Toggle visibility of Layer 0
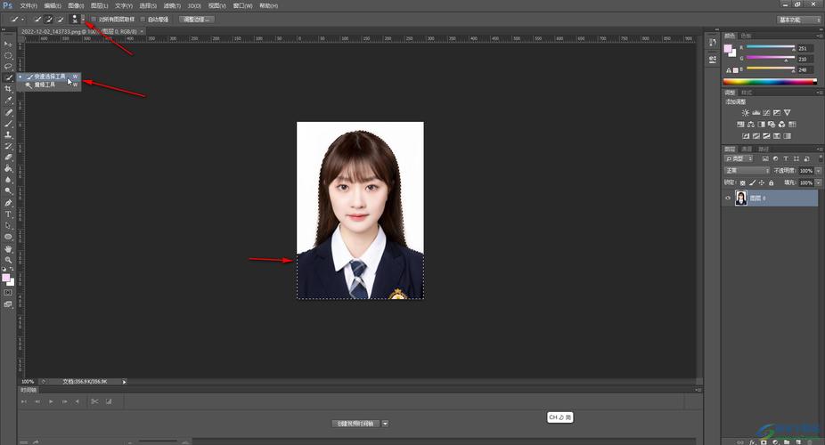825x445 pixels. [728, 198]
